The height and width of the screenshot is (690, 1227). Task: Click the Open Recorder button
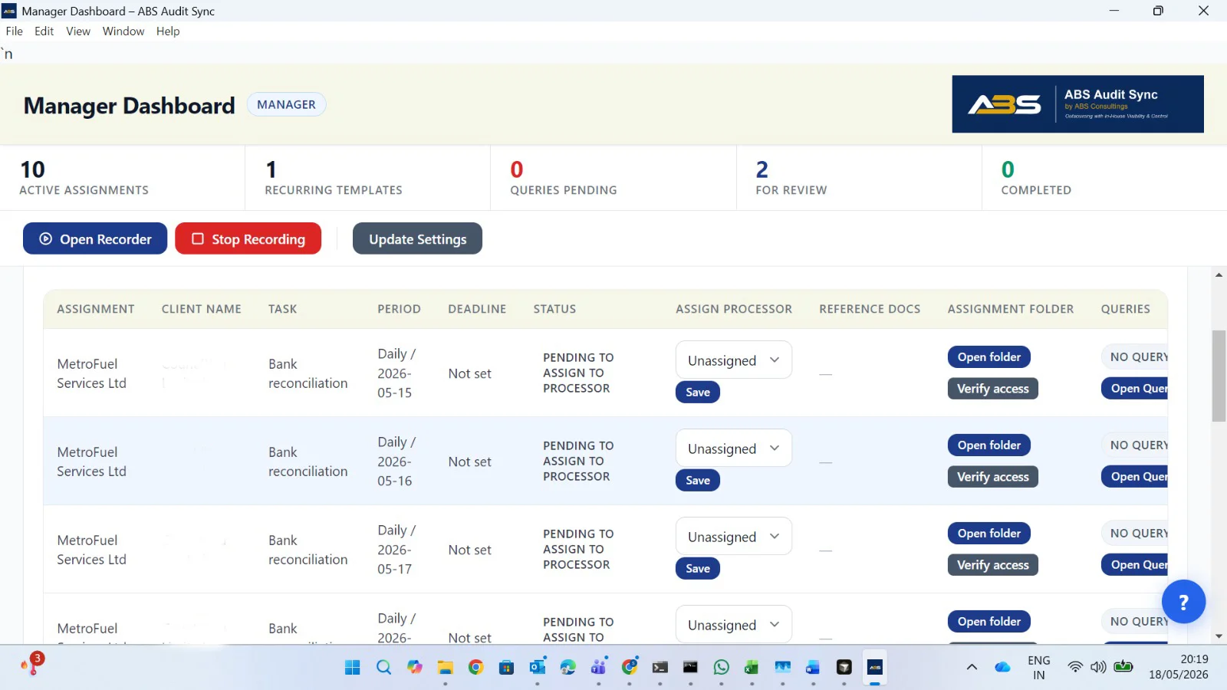coord(95,238)
